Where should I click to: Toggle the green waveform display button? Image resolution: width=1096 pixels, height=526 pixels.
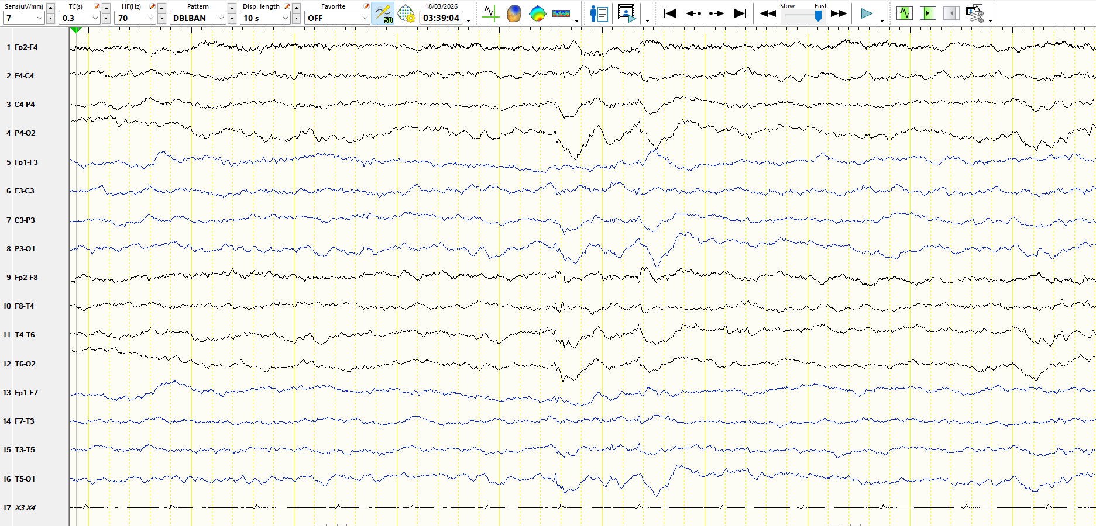coord(904,13)
